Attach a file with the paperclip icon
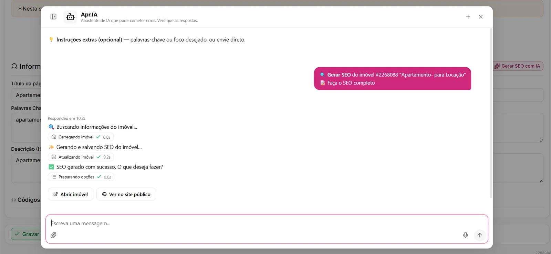 coord(53,235)
